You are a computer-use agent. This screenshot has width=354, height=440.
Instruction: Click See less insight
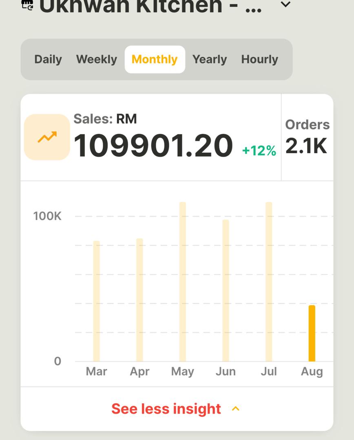pos(166,409)
